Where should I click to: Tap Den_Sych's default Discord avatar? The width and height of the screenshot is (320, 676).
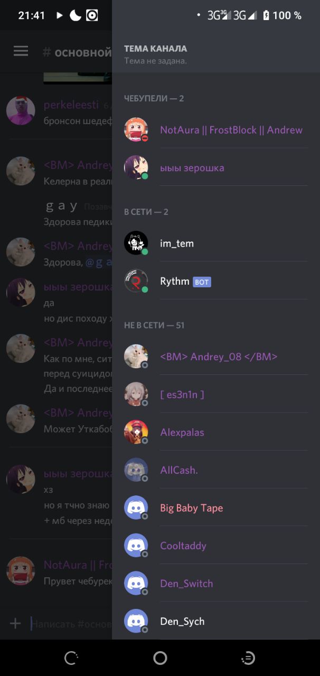(x=136, y=621)
